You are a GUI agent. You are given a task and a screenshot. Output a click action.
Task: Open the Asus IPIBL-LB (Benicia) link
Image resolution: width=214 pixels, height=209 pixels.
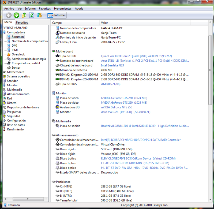[145, 61]
